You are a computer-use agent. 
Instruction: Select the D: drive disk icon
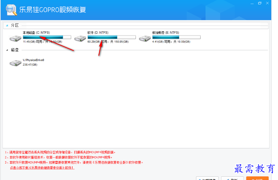(x=80, y=38)
